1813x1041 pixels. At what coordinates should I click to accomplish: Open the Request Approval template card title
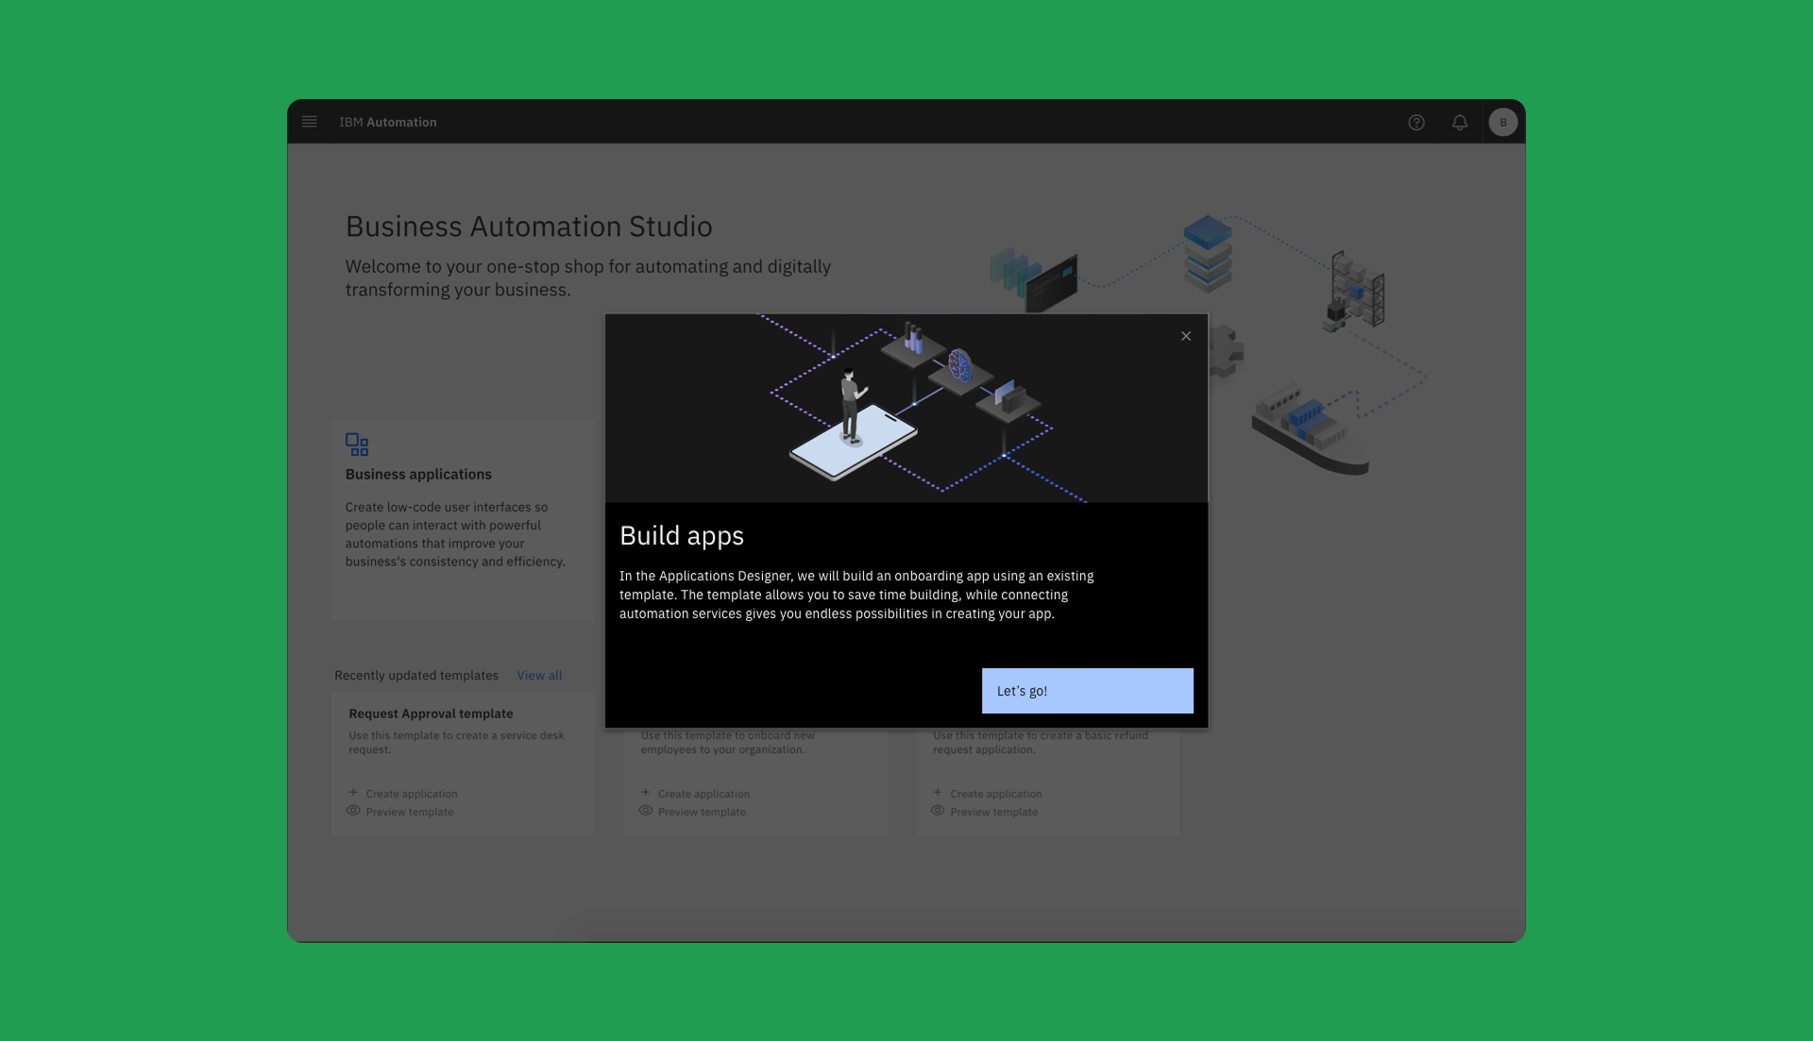pos(431,714)
